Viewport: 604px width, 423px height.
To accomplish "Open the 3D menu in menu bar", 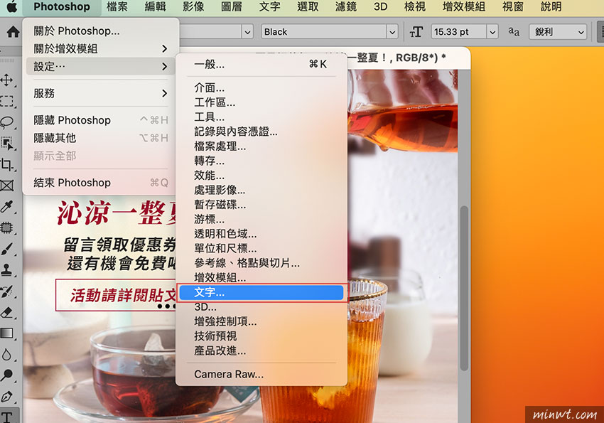I will [x=381, y=6].
